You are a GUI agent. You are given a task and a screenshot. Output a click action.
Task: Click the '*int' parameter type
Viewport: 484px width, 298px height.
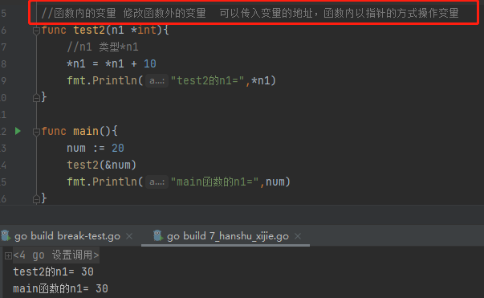[x=144, y=31]
